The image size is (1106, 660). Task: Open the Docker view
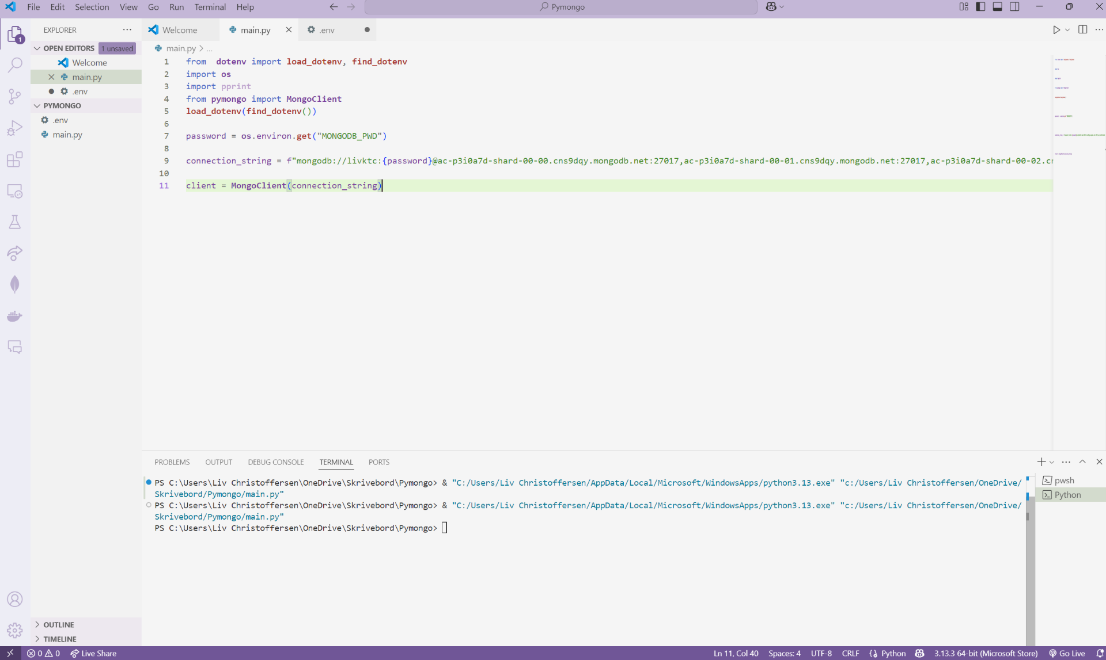click(15, 316)
